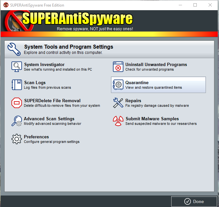
Task: Open Uninstall Unwanted Programs link
Action: (156, 64)
